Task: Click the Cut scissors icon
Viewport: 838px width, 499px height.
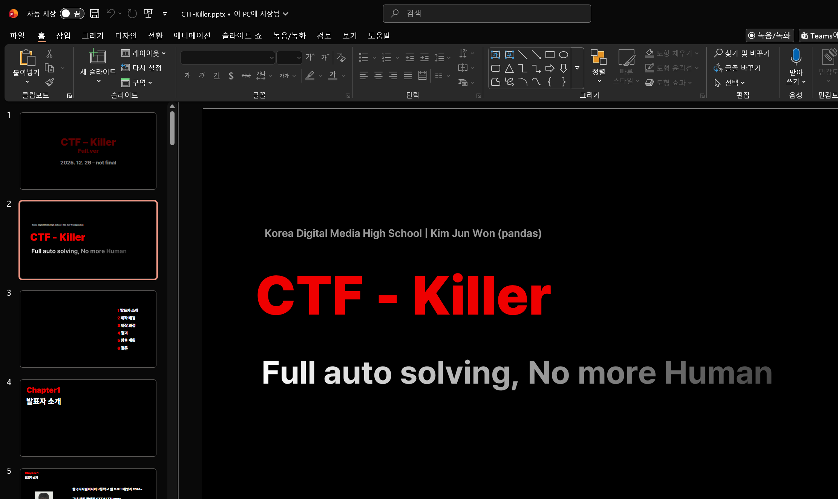Action: coord(49,53)
